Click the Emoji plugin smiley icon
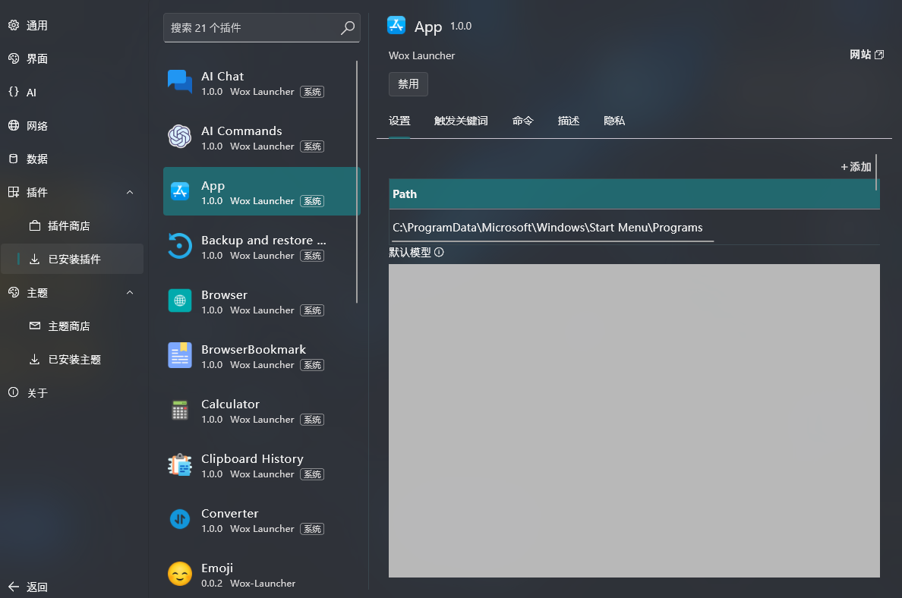 point(180,574)
